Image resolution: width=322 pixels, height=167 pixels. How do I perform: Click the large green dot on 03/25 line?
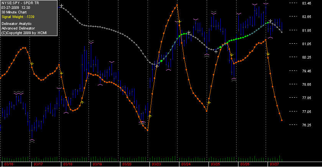[220, 47]
